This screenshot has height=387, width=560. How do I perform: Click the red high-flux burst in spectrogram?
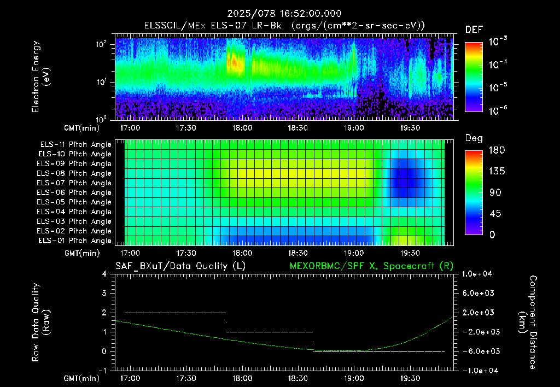235,62
